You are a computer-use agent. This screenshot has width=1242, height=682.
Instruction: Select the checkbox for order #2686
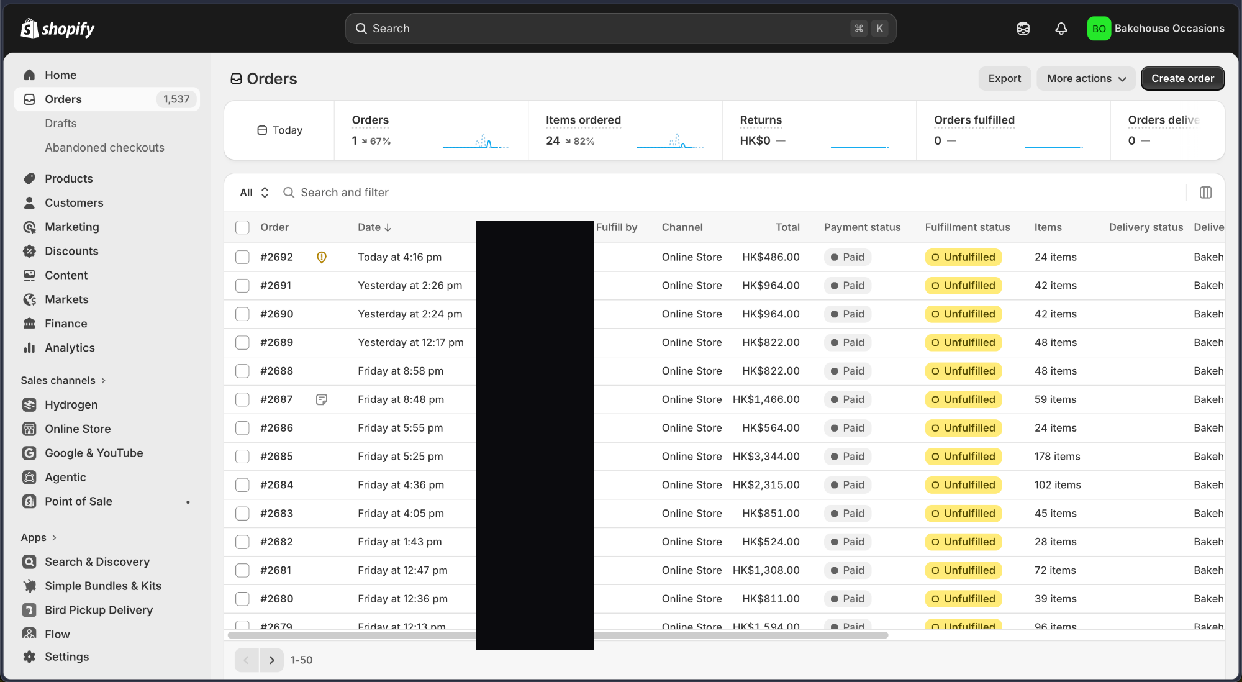242,428
